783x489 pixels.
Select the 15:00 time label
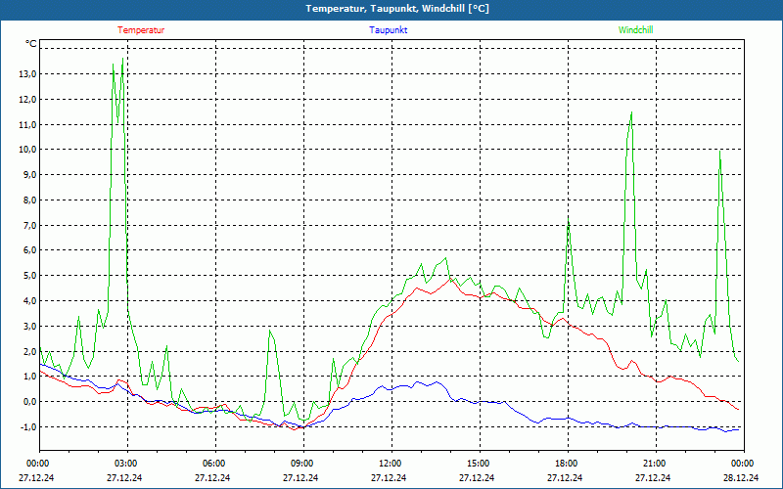(x=478, y=464)
